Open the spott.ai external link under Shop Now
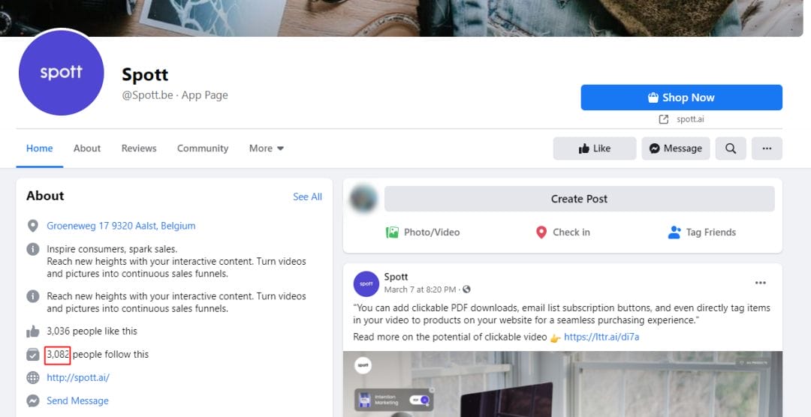The height and width of the screenshot is (417, 811). pyautogui.click(x=690, y=119)
